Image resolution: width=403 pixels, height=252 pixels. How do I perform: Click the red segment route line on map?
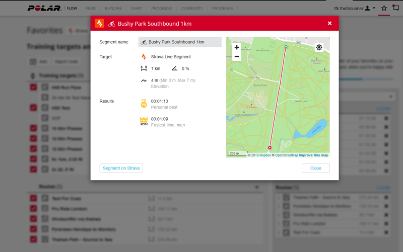tap(278, 98)
